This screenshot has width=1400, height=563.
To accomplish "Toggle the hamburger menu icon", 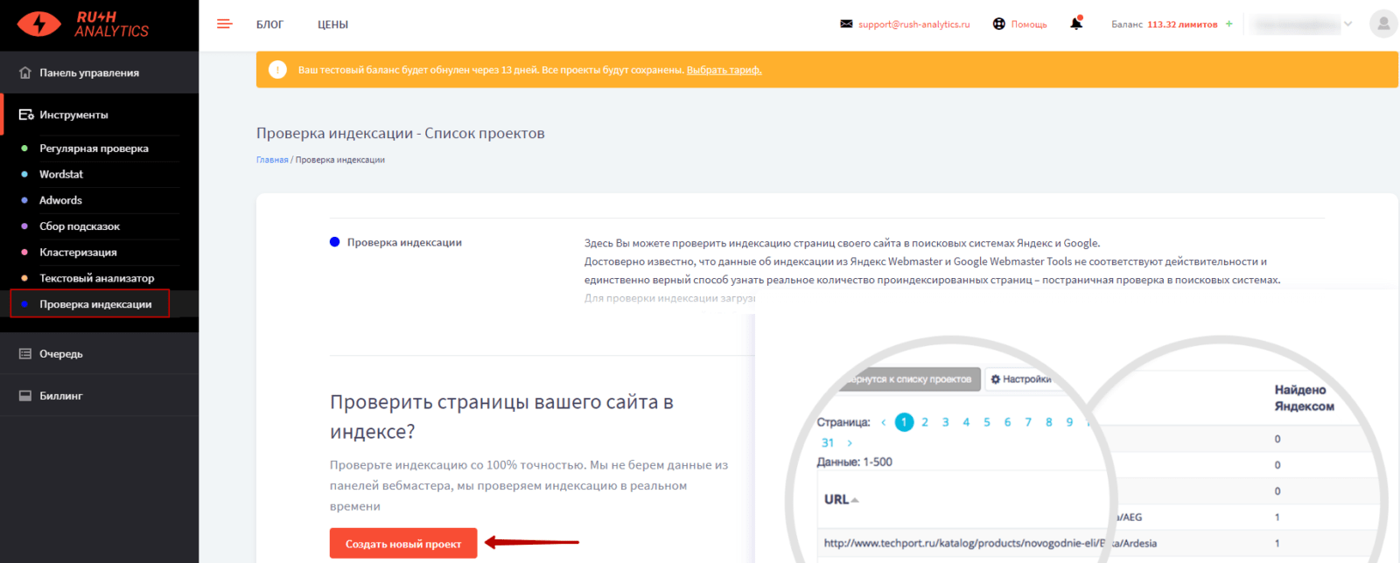I will (x=224, y=24).
